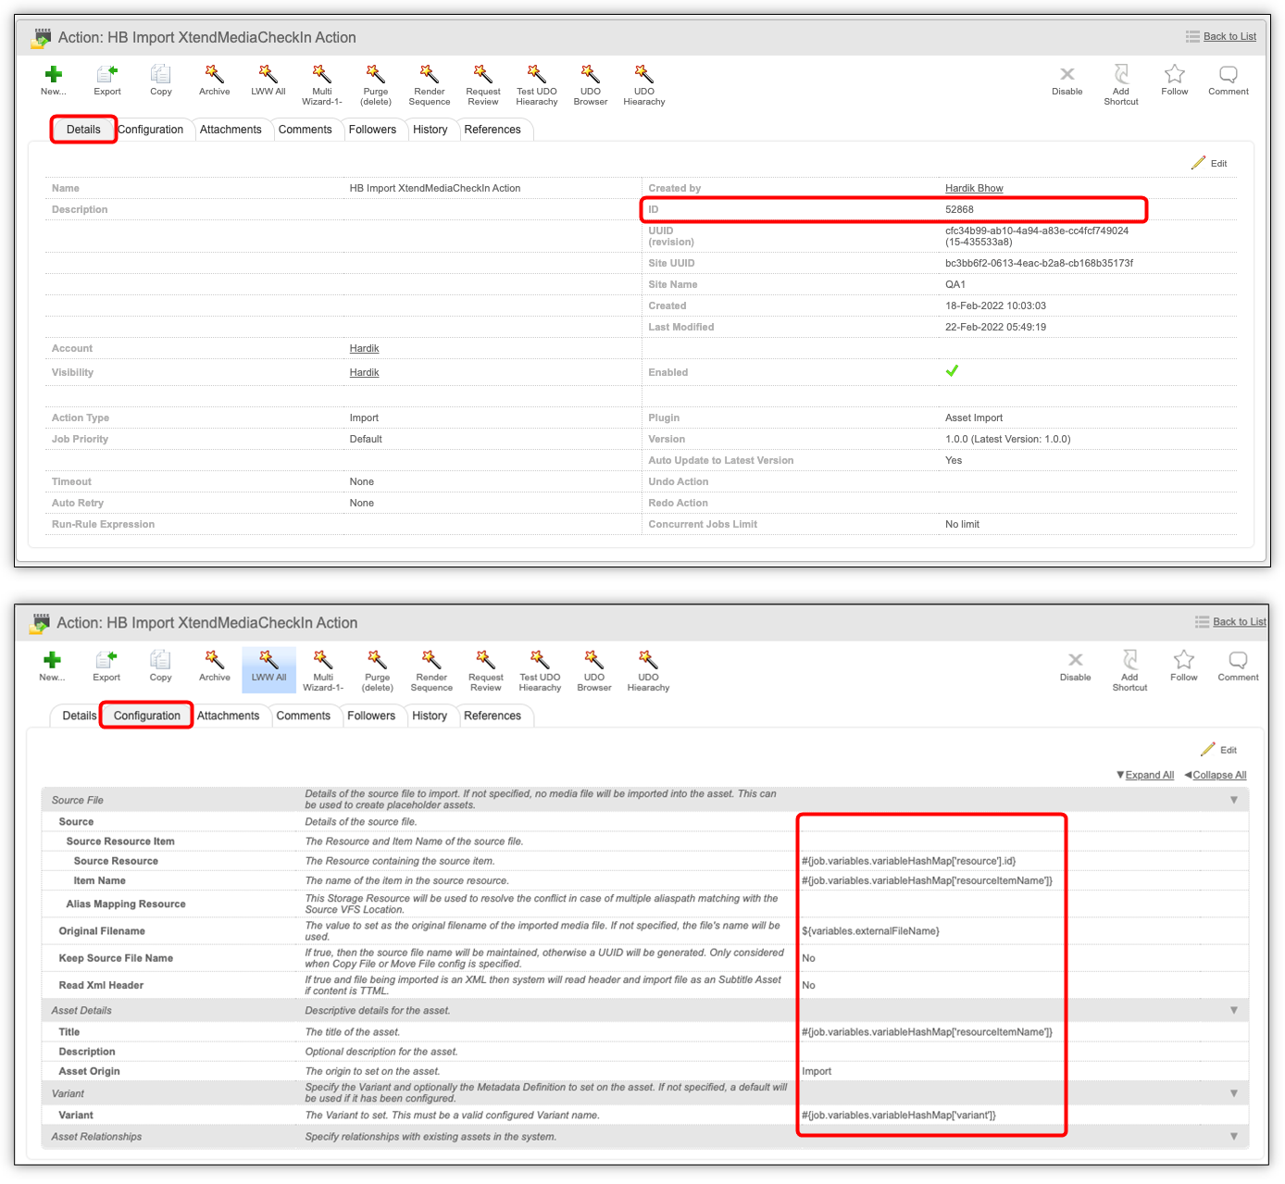Click Expand All in the Configuration view
This screenshot has width=1285, height=1184.
1149,775
